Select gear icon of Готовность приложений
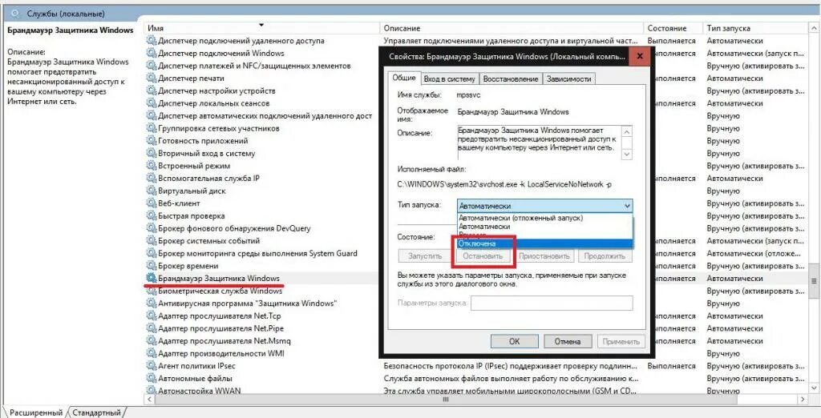This screenshot has width=821, height=418. point(152,141)
